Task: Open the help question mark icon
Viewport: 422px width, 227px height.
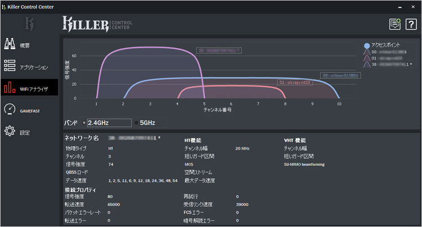Action: [411, 25]
